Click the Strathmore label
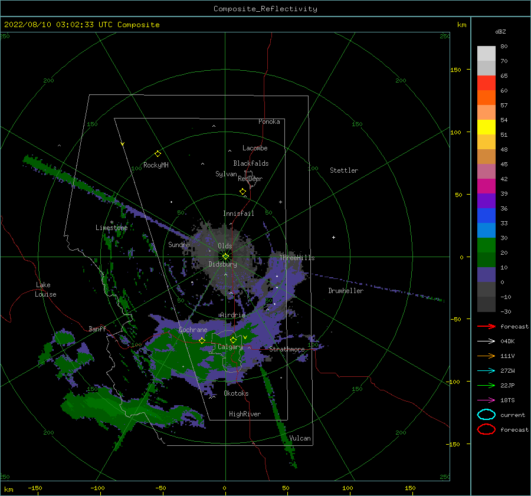Screen dimensions: 531x496 click(x=287, y=349)
